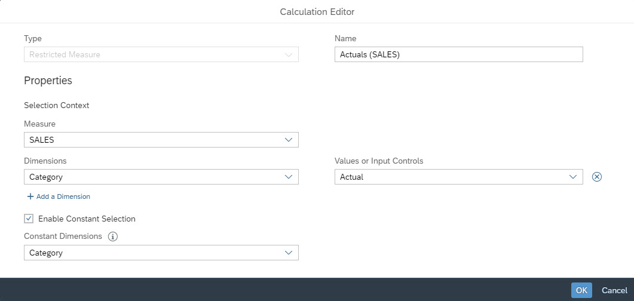This screenshot has width=634, height=301.
Task: Open the Type dropdown showing Restricted Measure
Action: (161, 54)
